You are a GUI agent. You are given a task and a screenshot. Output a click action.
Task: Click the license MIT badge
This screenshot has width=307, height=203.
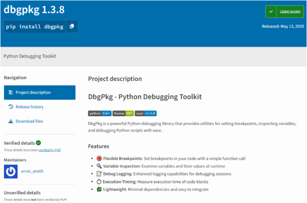[123, 113]
